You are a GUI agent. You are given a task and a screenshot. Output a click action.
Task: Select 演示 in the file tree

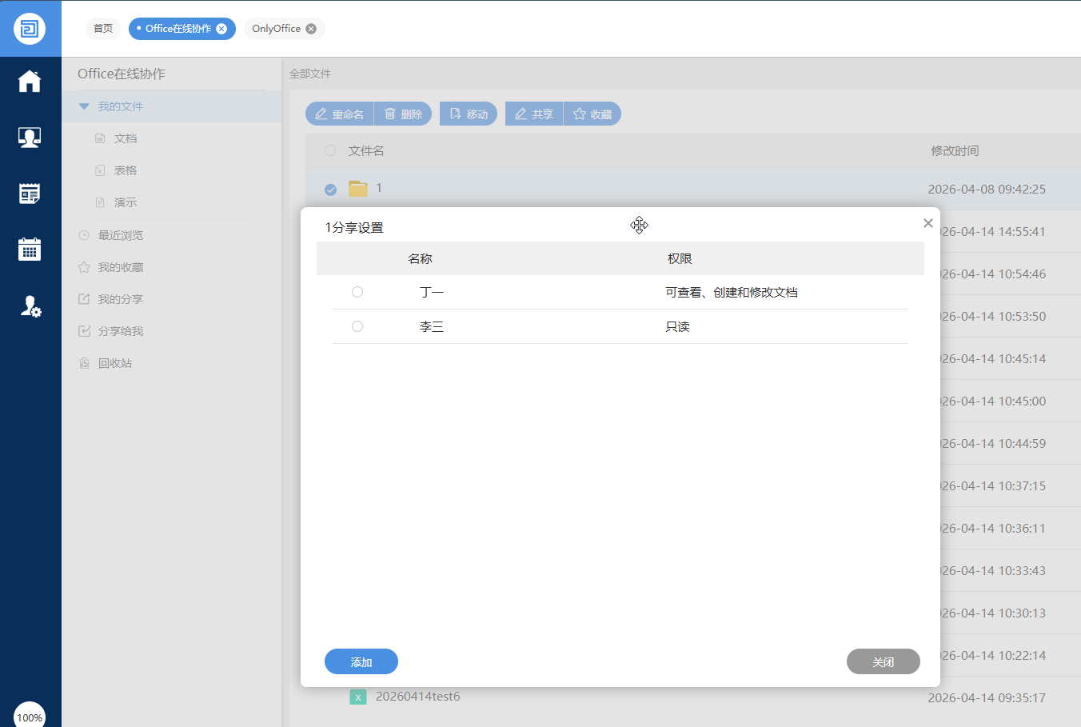click(126, 202)
